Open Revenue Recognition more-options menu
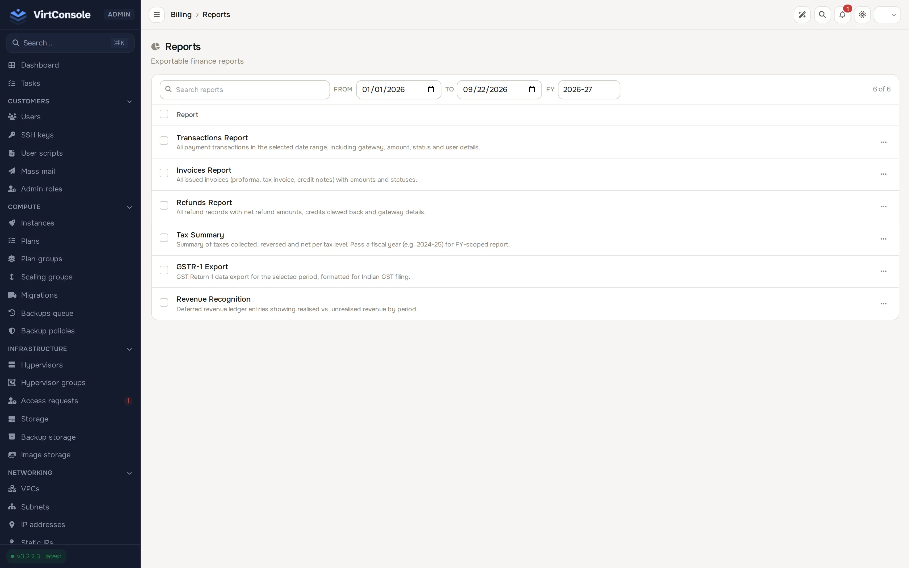This screenshot has height=568, width=909. point(883,304)
